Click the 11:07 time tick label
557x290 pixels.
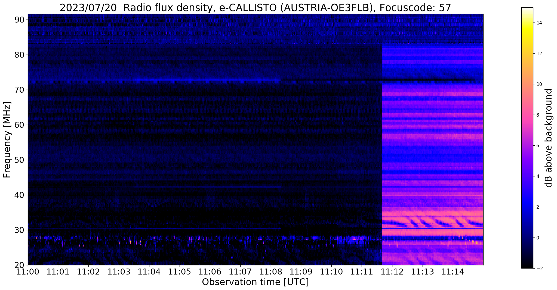[240, 271]
